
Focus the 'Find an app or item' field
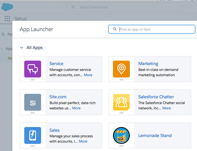pyautogui.click(x=155, y=29)
